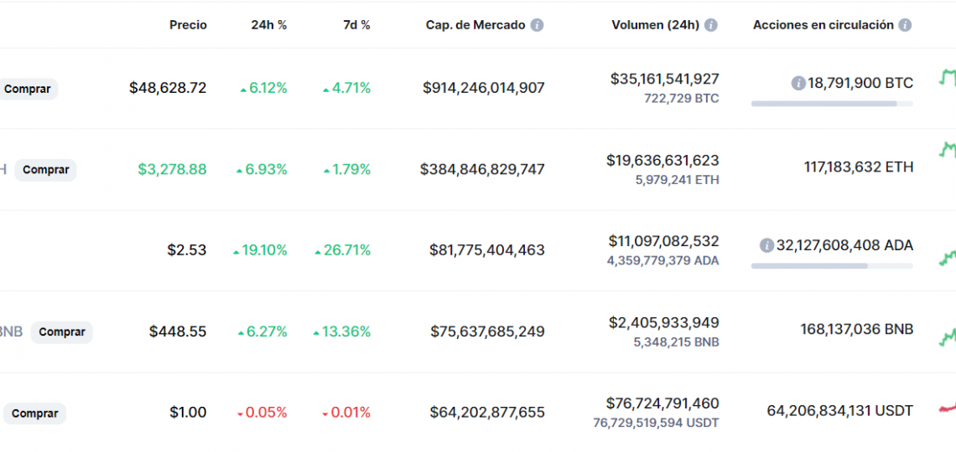956x452 pixels.
Task: Click volume amount 722,729 BTC
Action: (x=682, y=98)
